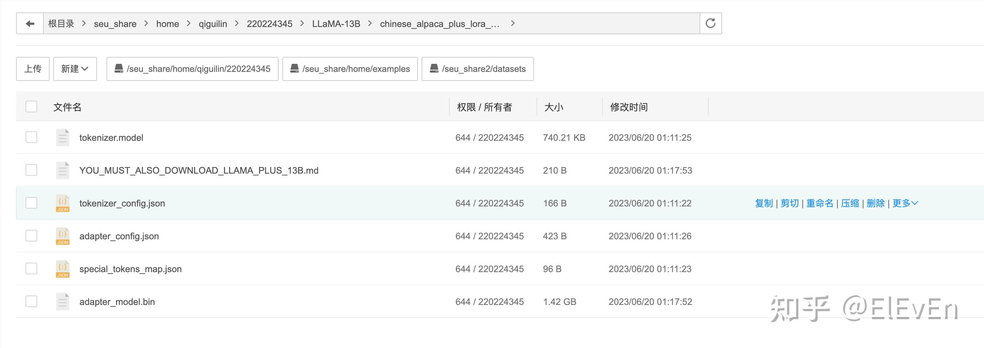Click the 上传 upload button
Screen dimensions: 984x348
pos(32,69)
